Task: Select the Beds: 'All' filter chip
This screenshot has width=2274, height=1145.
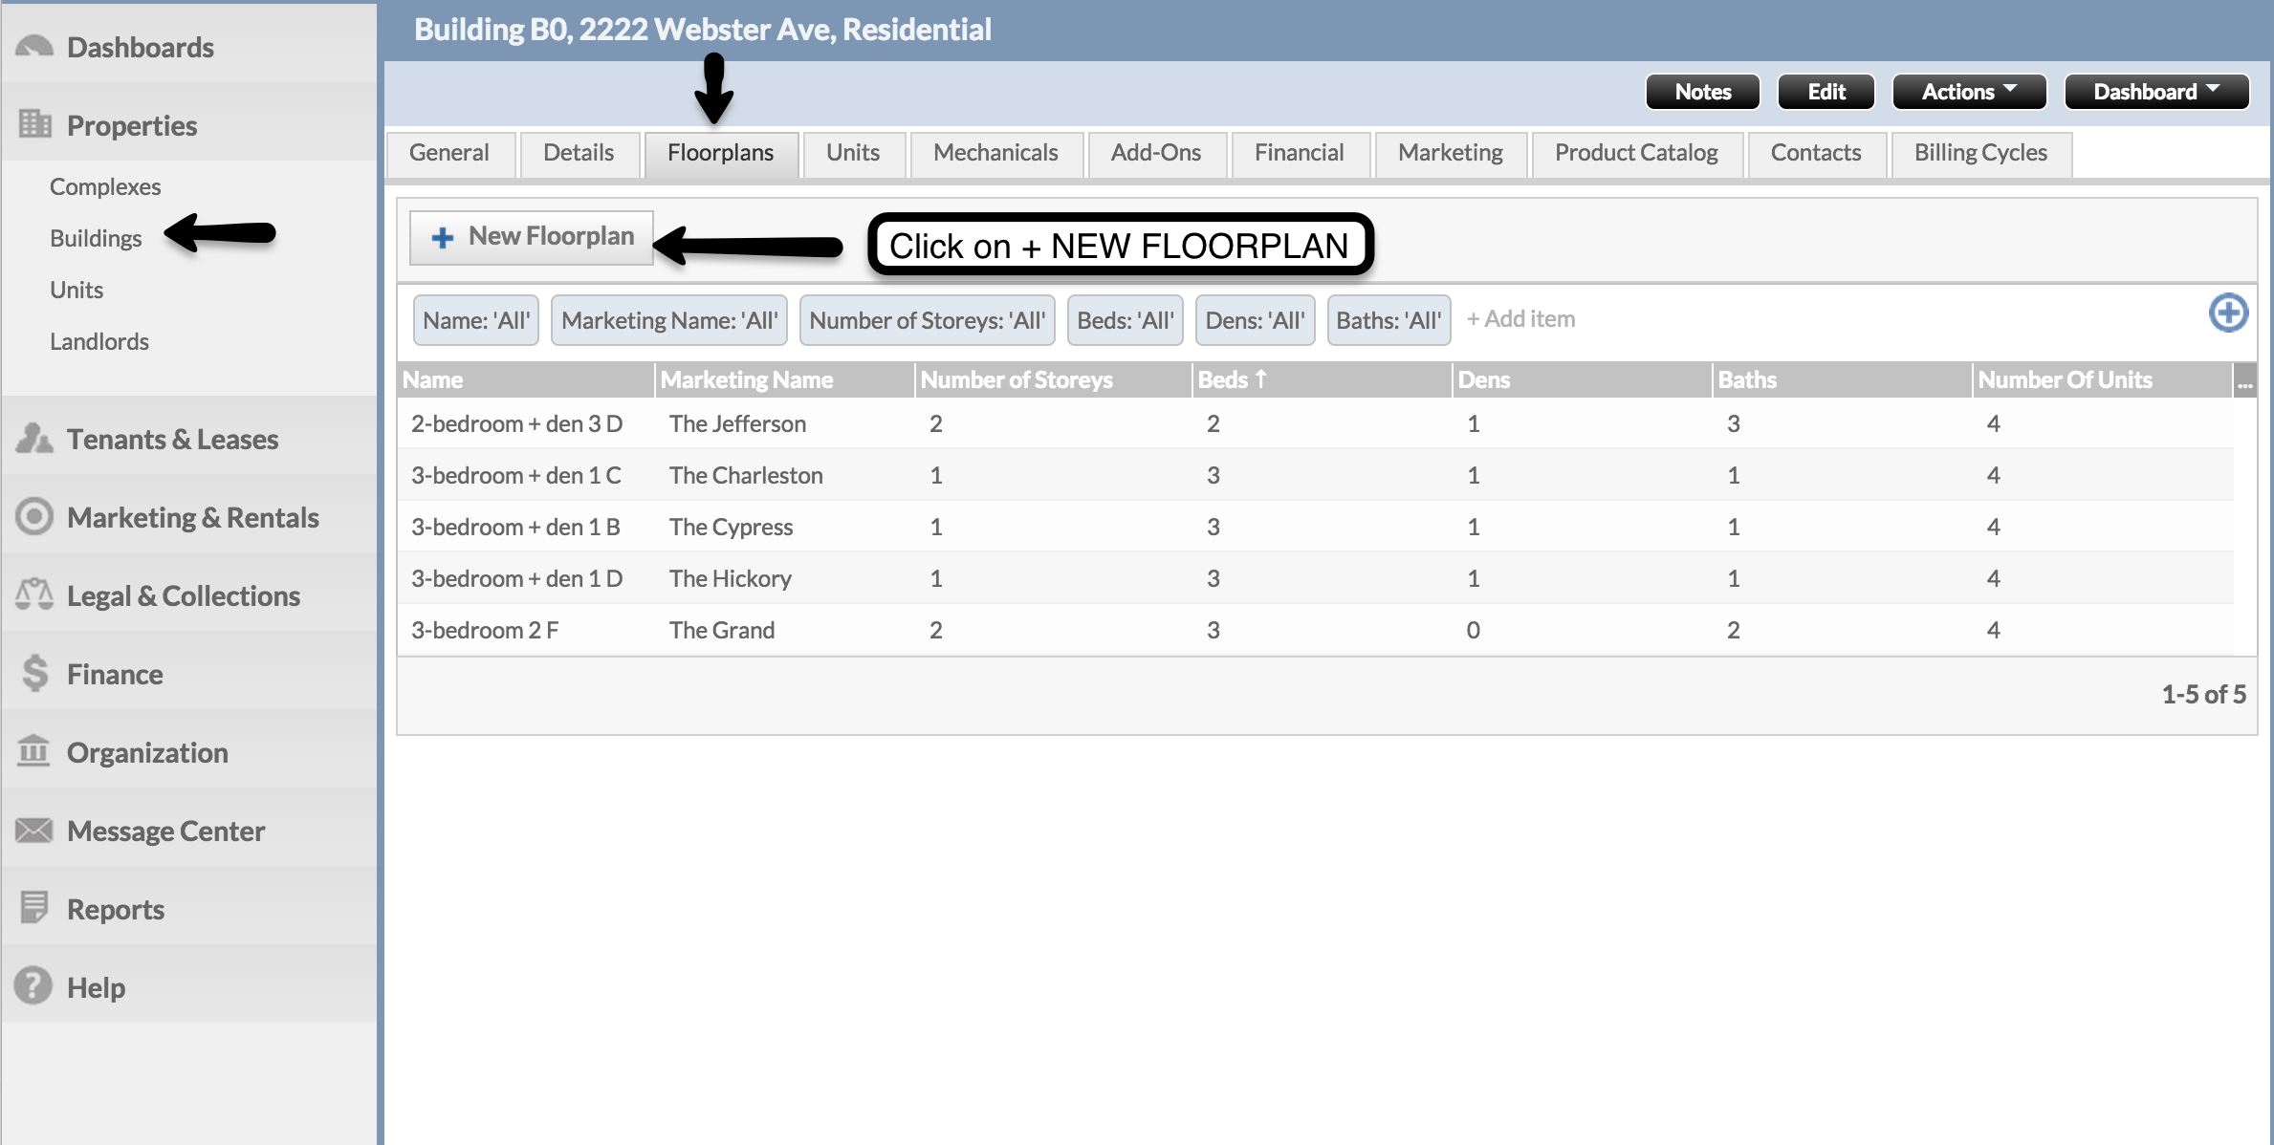Action: (1125, 320)
